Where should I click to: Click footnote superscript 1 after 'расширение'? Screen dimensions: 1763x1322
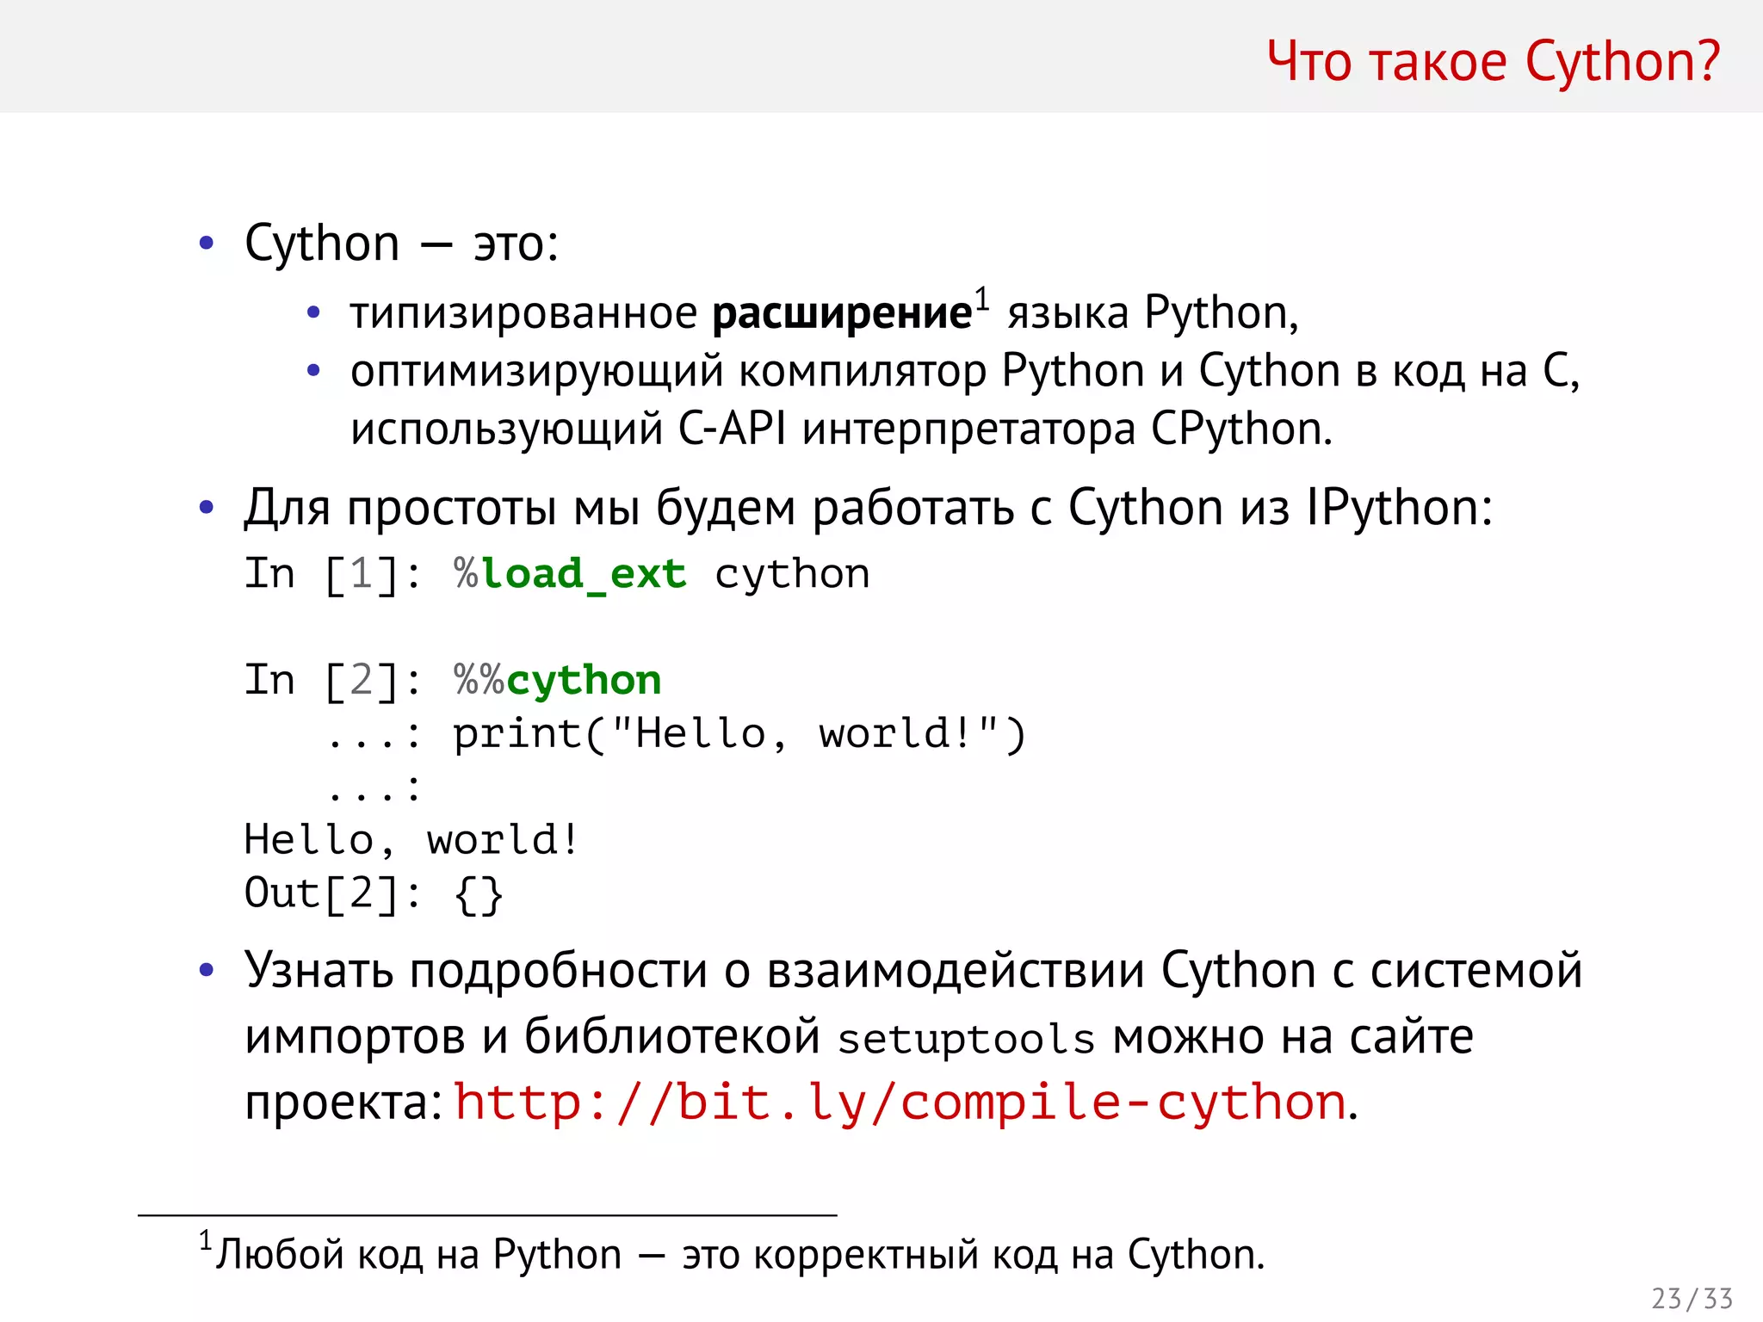982,300
